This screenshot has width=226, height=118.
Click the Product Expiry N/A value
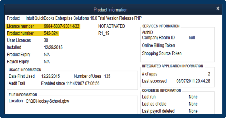(47, 55)
